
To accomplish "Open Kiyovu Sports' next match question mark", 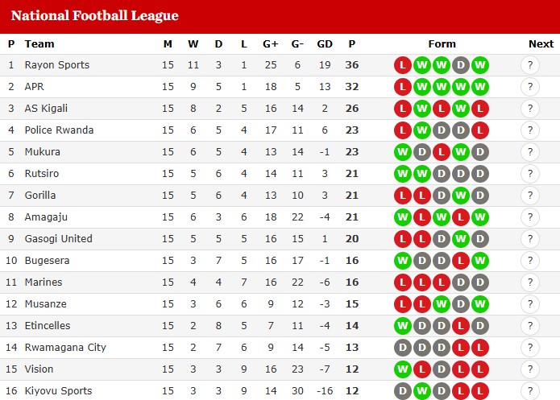I will 530,391.
